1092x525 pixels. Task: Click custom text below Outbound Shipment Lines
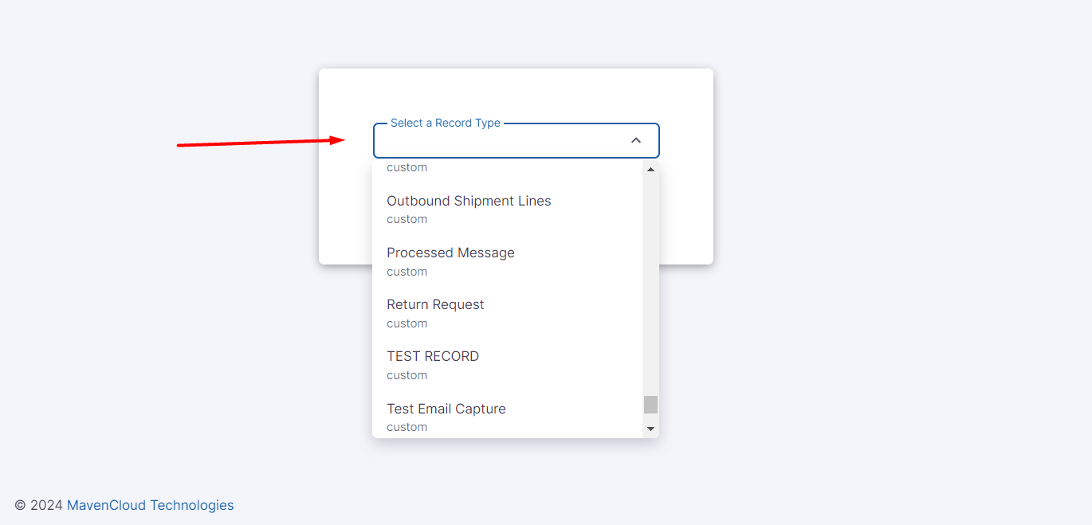click(x=407, y=219)
